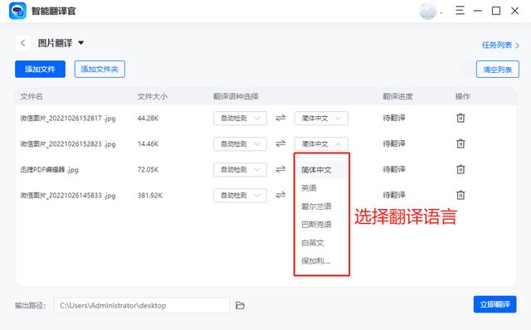Swap languages for 微信图片_20221026152823 row
Image resolution: width=531 pixels, height=330 pixels.
(280, 143)
